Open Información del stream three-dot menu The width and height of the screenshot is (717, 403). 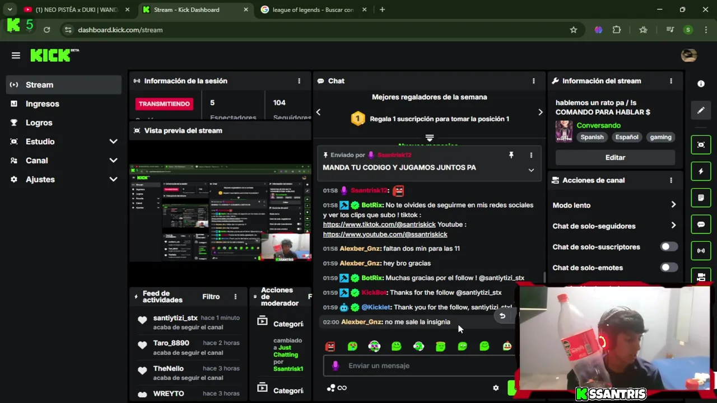671,81
